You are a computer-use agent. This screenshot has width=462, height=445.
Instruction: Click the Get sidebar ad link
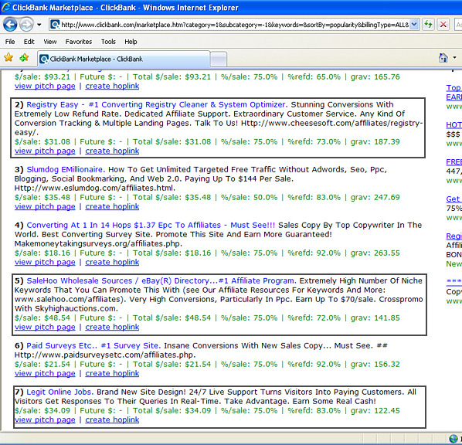click(x=454, y=199)
